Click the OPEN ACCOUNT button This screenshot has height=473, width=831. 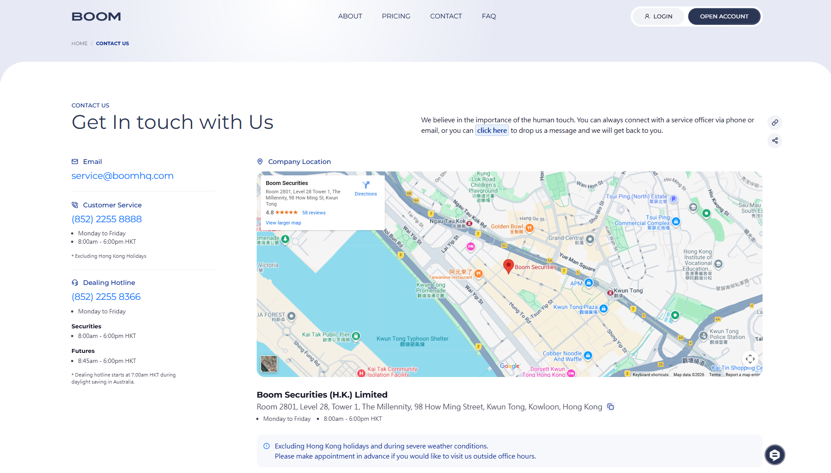pyautogui.click(x=724, y=17)
